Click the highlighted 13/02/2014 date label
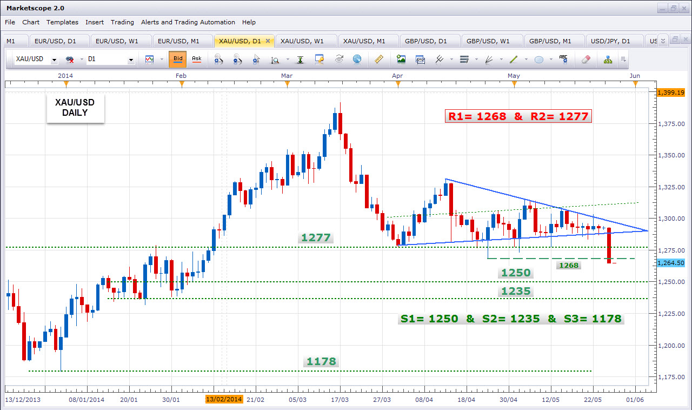Viewport: 692px width, 410px height. (224, 399)
